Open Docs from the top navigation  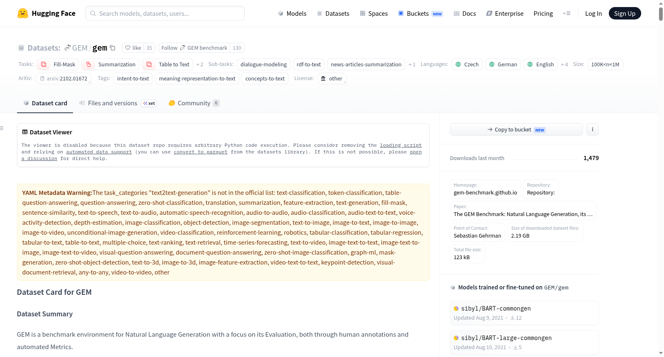click(464, 13)
